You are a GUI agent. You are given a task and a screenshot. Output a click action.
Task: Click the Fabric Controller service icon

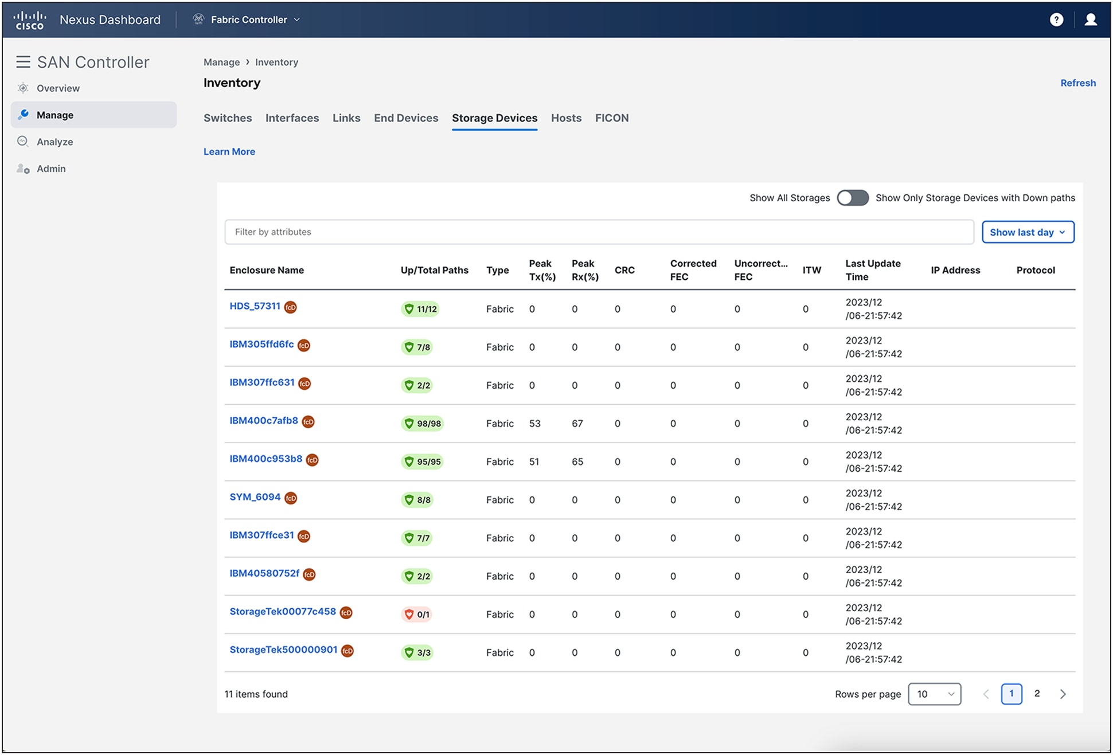(198, 19)
